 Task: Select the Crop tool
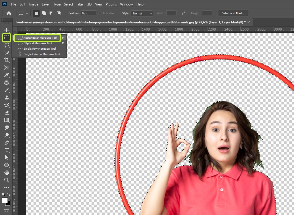(7, 60)
